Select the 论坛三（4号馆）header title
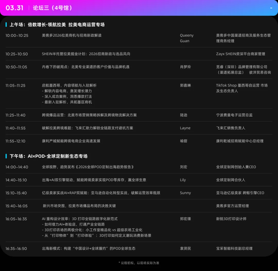The height and width of the screenshot is (271, 278). tap(52, 8)
